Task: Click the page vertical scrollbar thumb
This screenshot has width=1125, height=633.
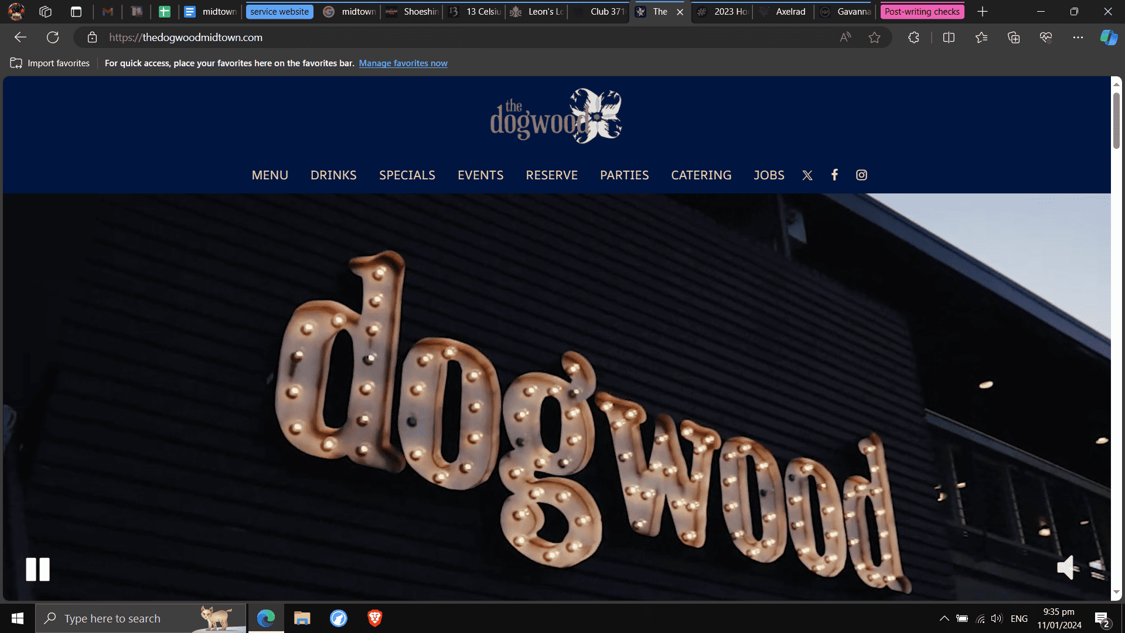Action: tap(1116, 120)
